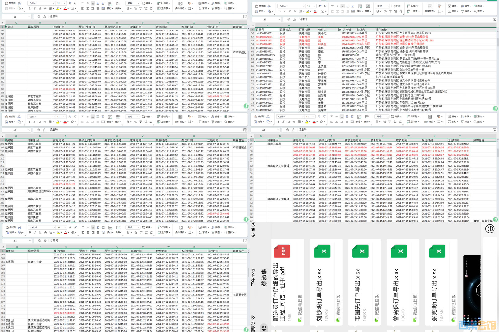Image resolution: width=499 pixels, height=332 pixels.
Task: Click strikethrough icon in the top-right spreadsheet toolbar
Action: coord(295,11)
